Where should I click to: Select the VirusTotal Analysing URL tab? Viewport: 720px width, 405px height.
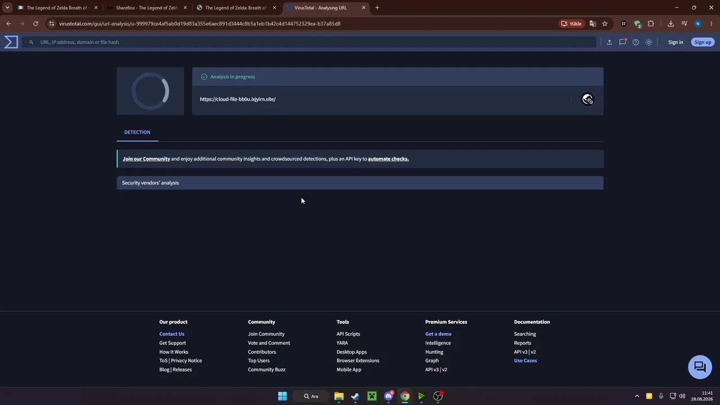pyautogui.click(x=325, y=8)
